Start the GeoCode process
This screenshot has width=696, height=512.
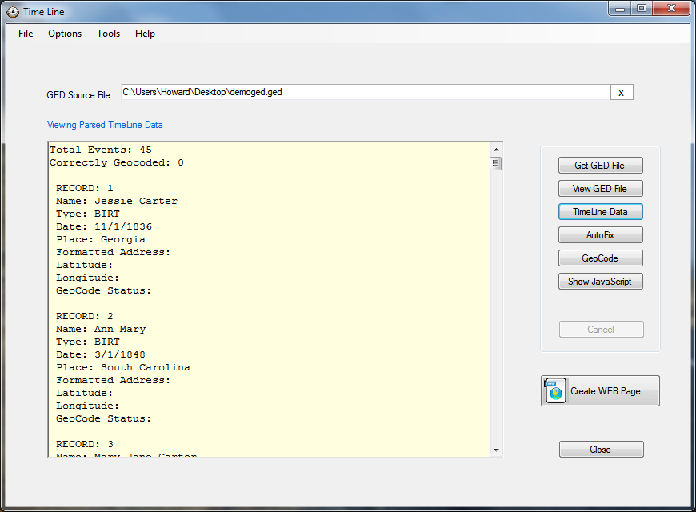pyautogui.click(x=600, y=258)
